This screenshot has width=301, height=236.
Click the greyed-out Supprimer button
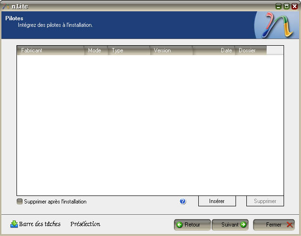(265, 201)
